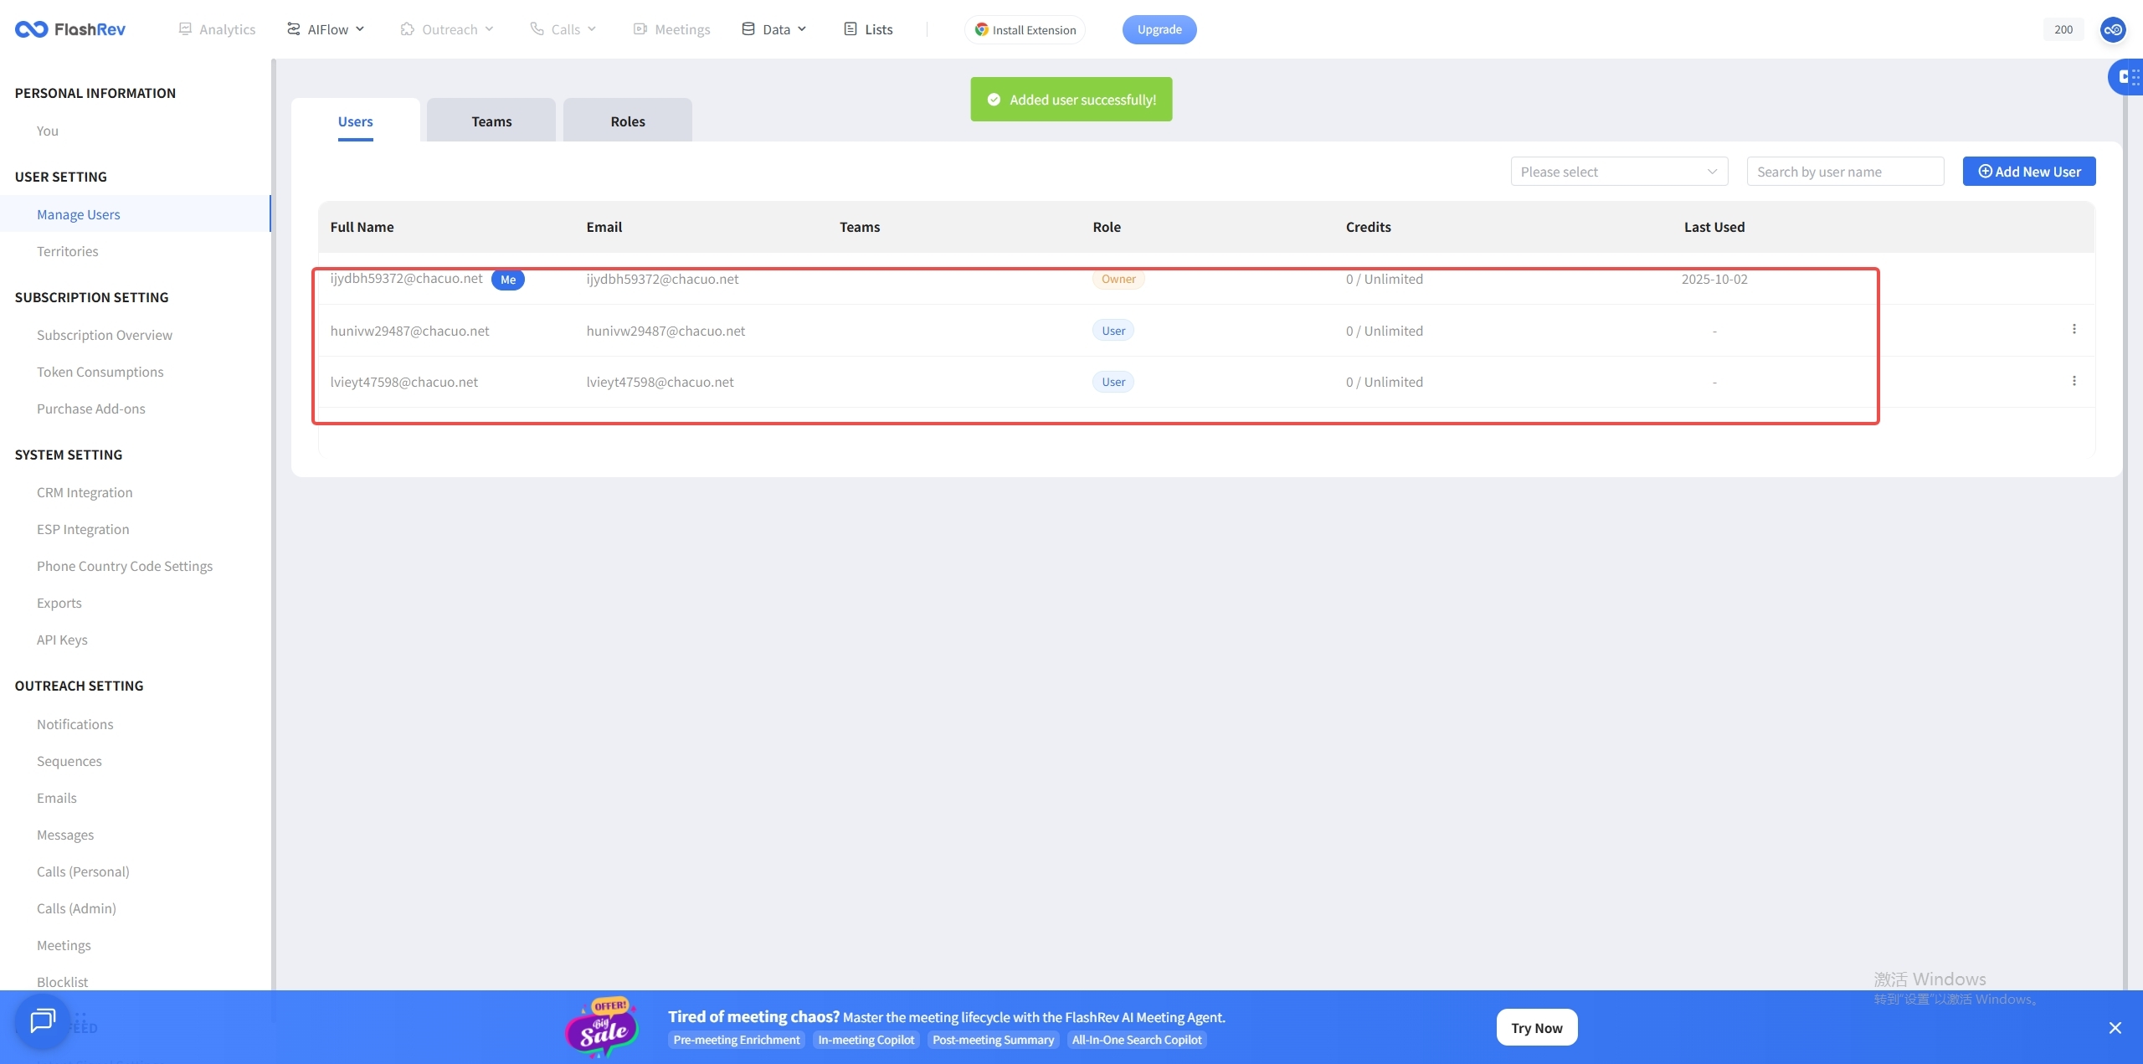Click the FlashRev logo icon
The image size is (2143, 1064).
(x=31, y=29)
